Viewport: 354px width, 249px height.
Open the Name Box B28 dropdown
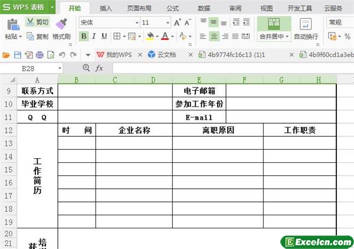click(x=60, y=68)
